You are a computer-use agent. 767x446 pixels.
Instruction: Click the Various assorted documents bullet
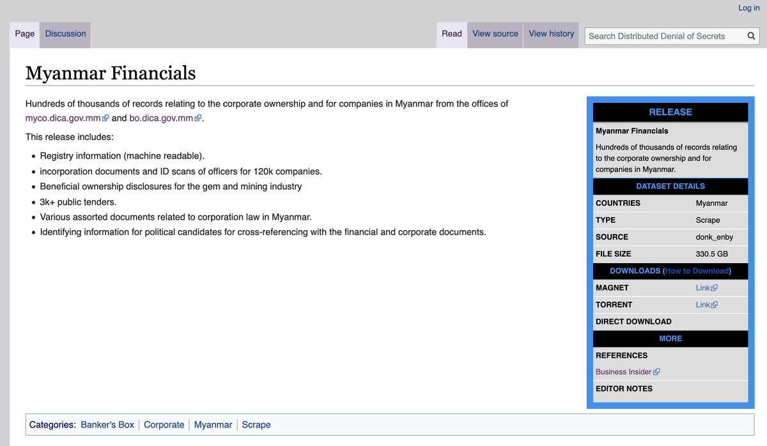(x=176, y=217)
